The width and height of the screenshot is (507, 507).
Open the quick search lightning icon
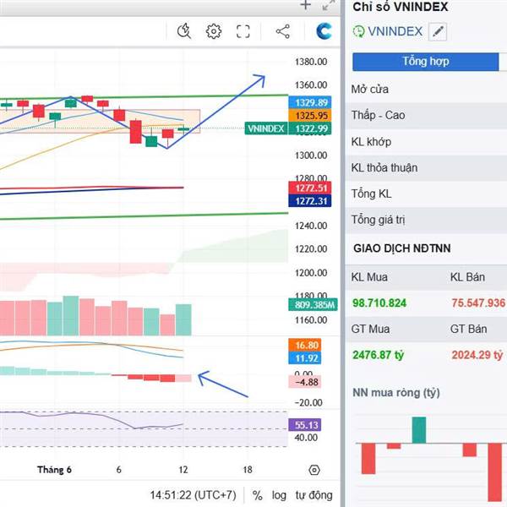(x=184, y=31)
